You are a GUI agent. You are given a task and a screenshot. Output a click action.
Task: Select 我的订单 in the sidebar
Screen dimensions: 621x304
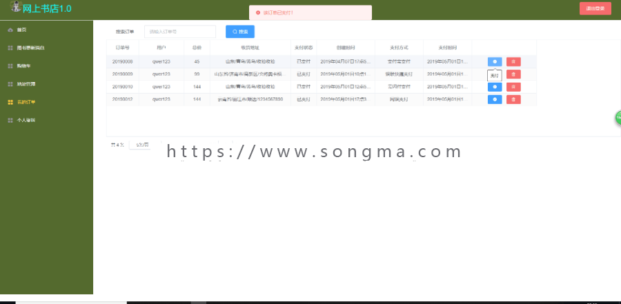point(46,102)
